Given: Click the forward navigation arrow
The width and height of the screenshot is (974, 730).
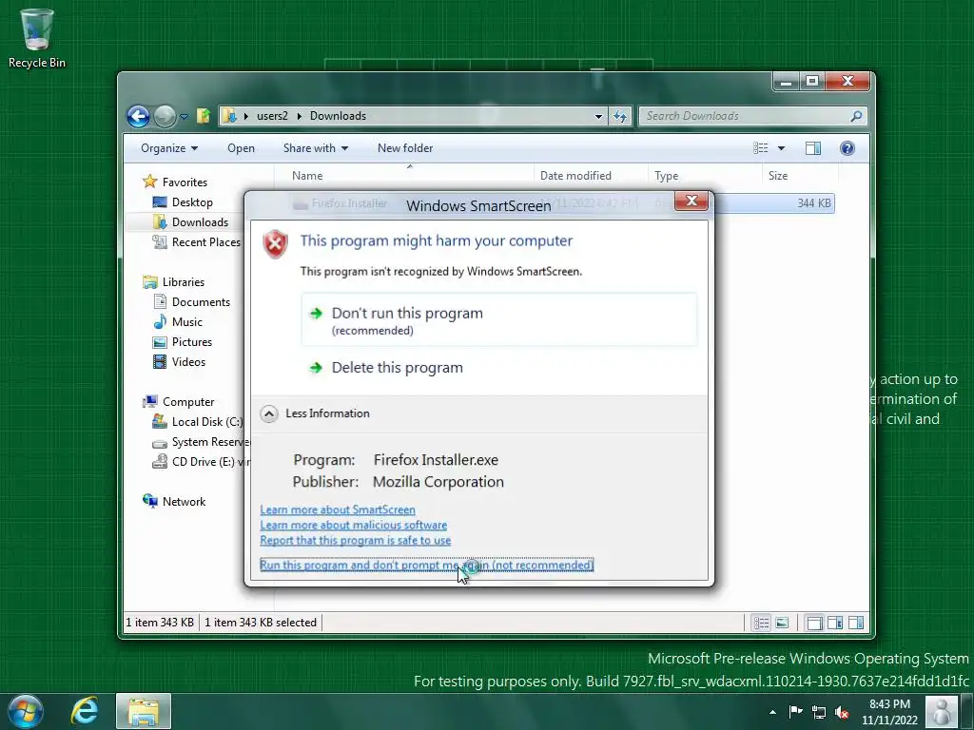Looking at the screenshot, I should pos(165,116).
